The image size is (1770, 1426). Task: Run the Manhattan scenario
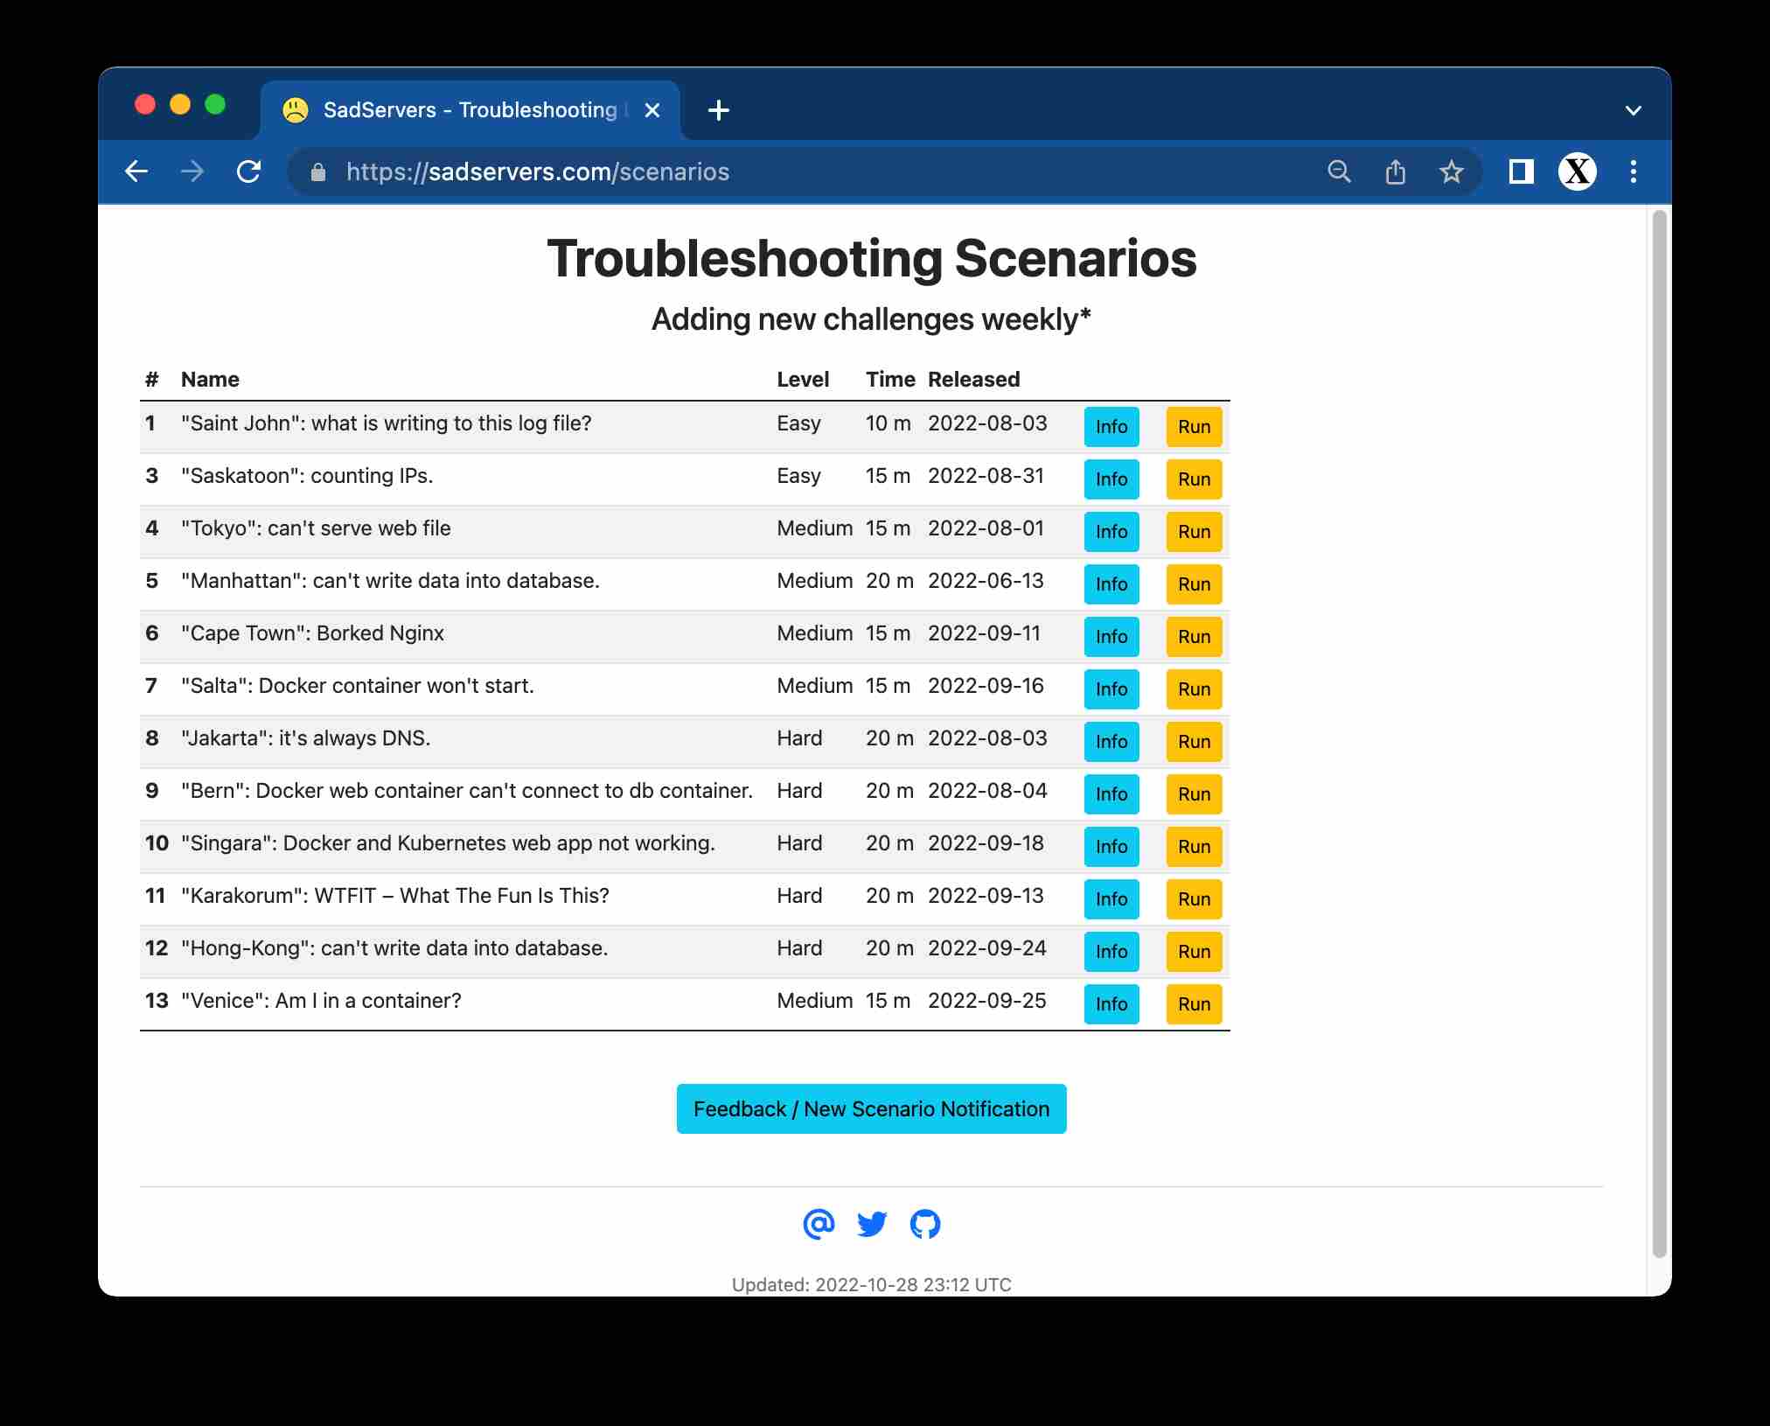pyautogui.click(x=1195, y=584)
